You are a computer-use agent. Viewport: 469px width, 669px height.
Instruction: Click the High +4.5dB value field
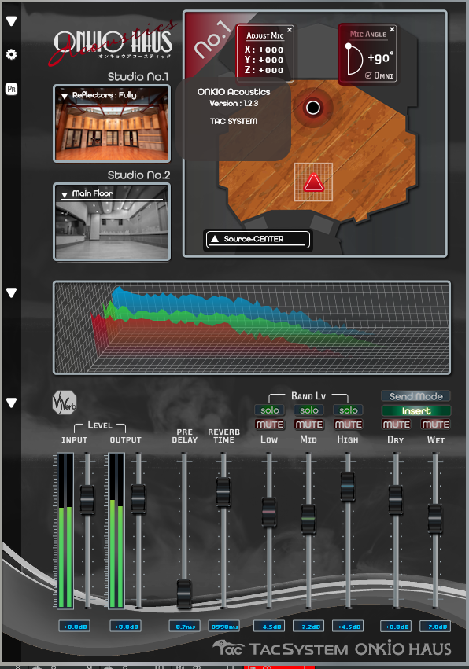point(348,627)
